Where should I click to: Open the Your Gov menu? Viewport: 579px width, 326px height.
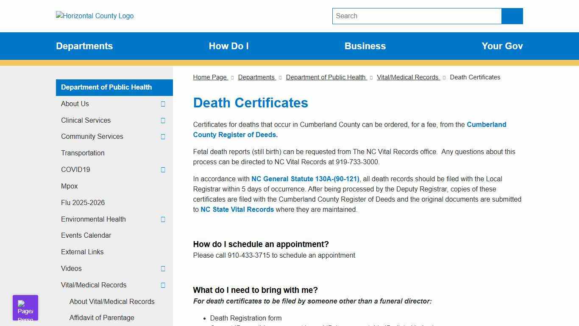tap(502, 46)
